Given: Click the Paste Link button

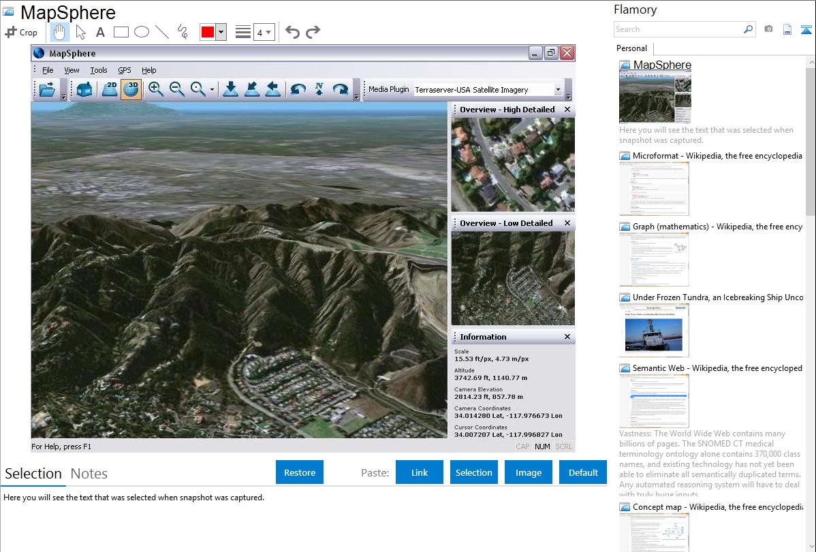Looking at the screenshot, I should pos(420,472).
